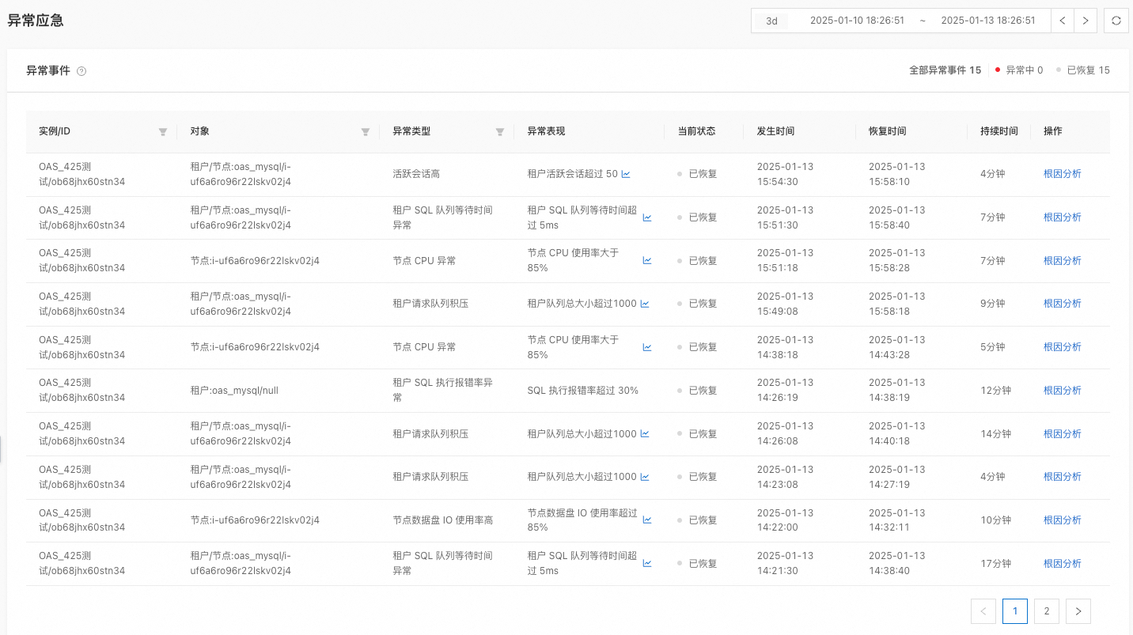
Task: Go to the next page using arrow
Action: coord(1078,611)
